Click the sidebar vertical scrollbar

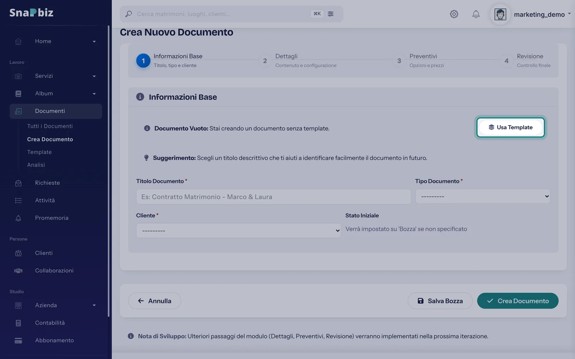point(109,171)
